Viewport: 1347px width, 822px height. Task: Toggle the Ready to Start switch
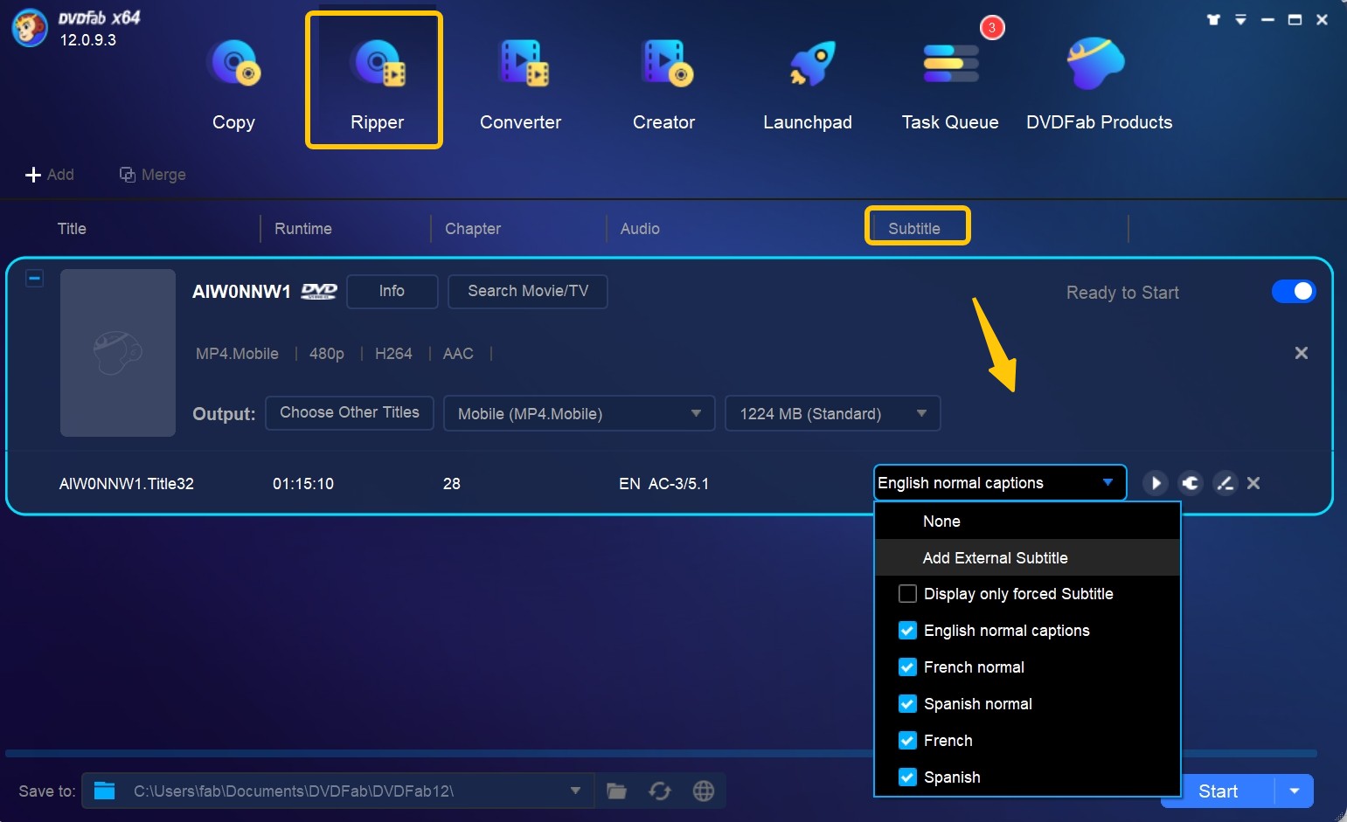coord(1294,291)
